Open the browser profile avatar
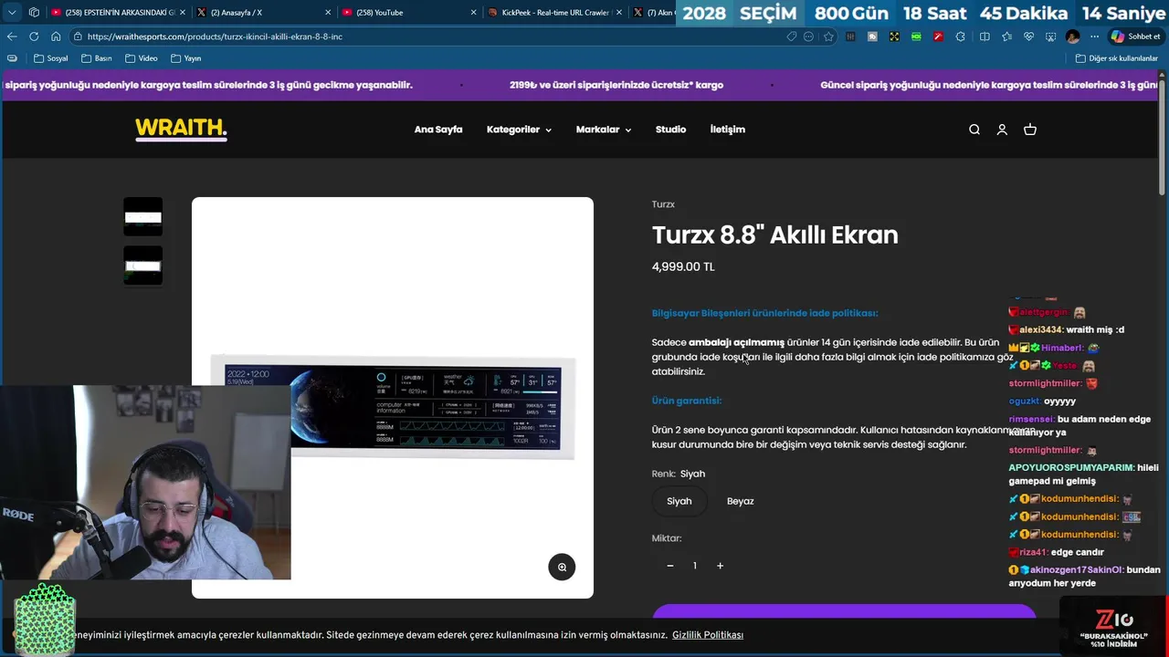This screenshot has height=657, width=1169. point(1072,36)
